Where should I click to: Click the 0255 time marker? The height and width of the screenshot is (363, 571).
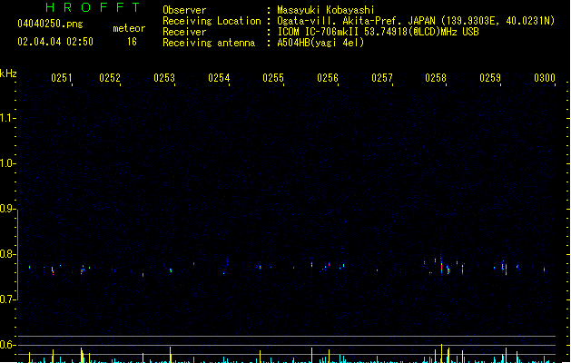click(273, 78)
